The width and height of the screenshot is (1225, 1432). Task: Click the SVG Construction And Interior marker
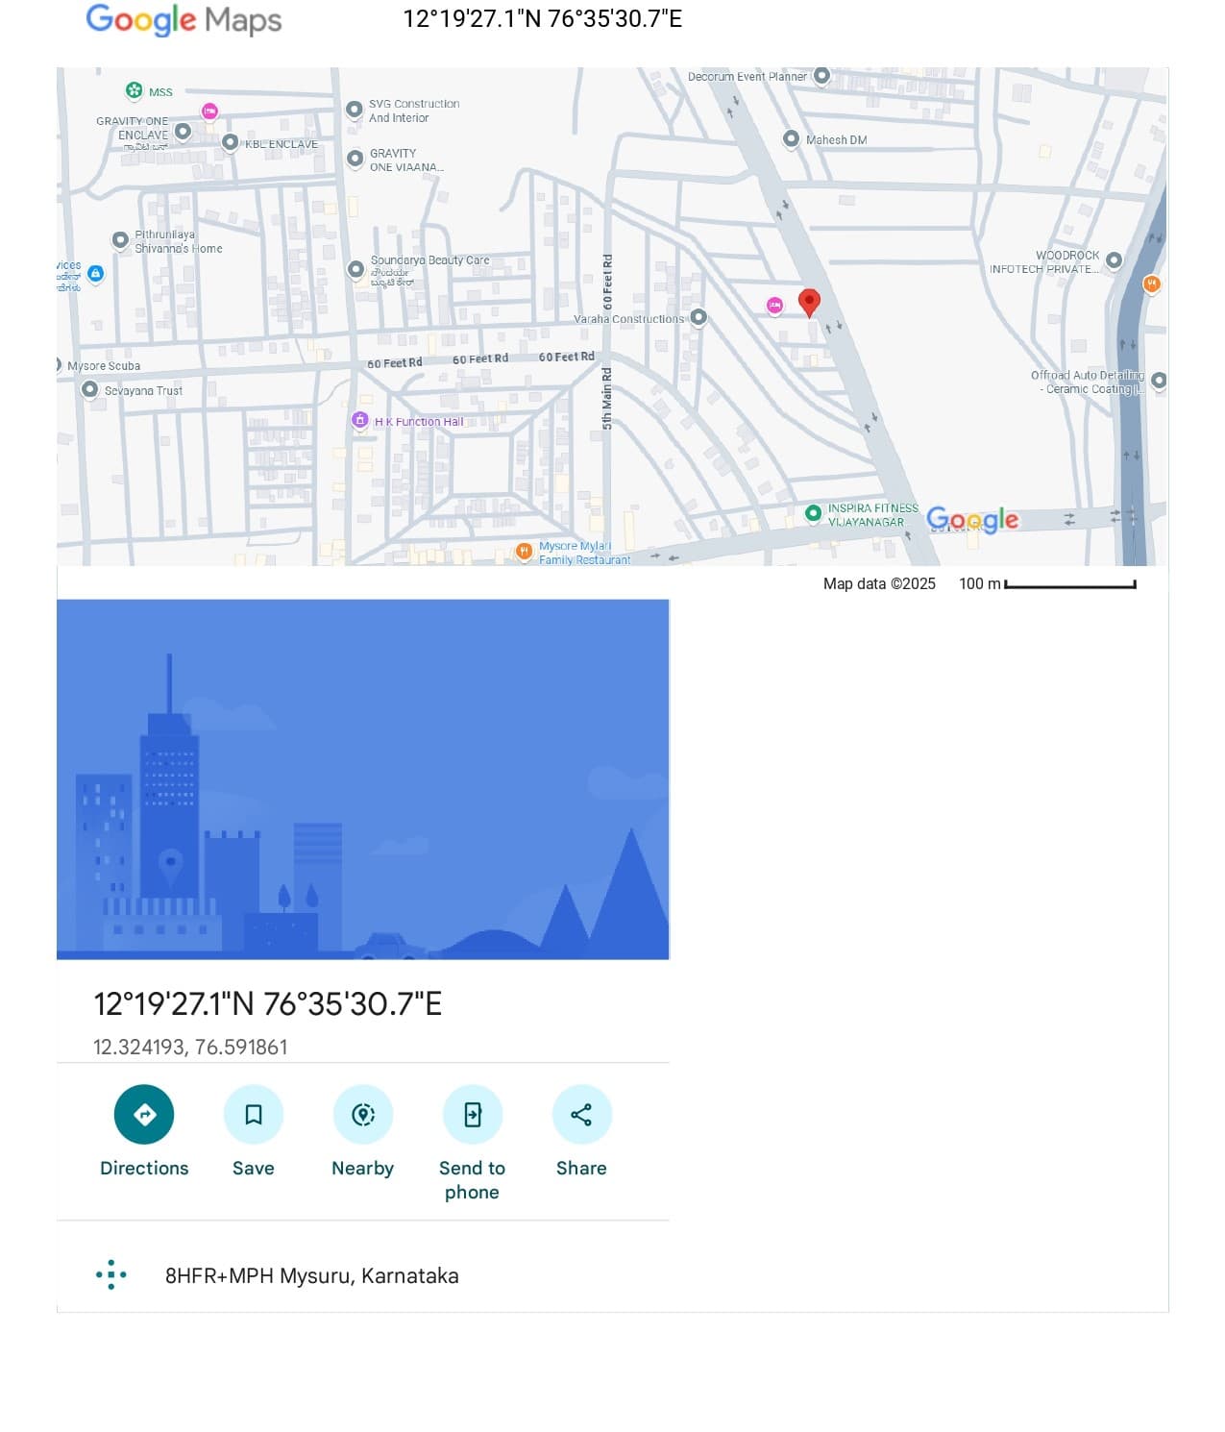pos(355,110)
